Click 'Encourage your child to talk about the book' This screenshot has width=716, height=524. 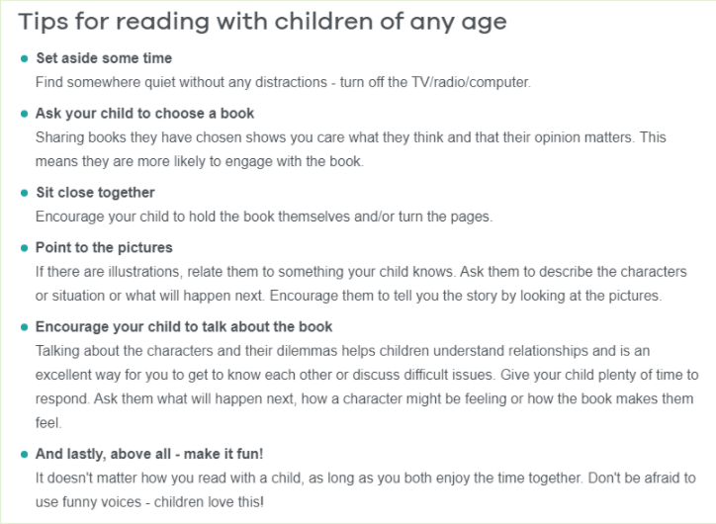[x=184, y=326]
